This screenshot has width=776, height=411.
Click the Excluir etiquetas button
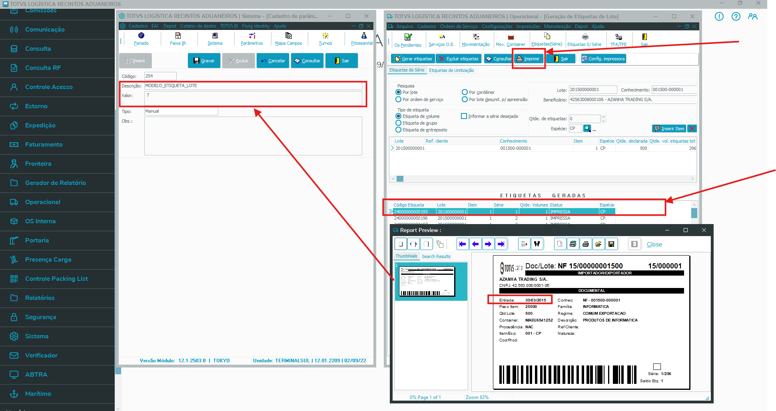point(459,59)
